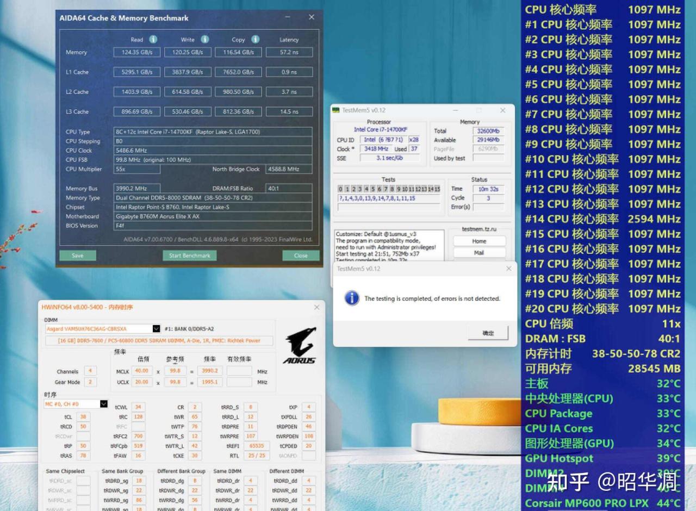The image size is (696, 511).
Task: Close the HWiNFO64 memory timings window
Action: point(316,307)
